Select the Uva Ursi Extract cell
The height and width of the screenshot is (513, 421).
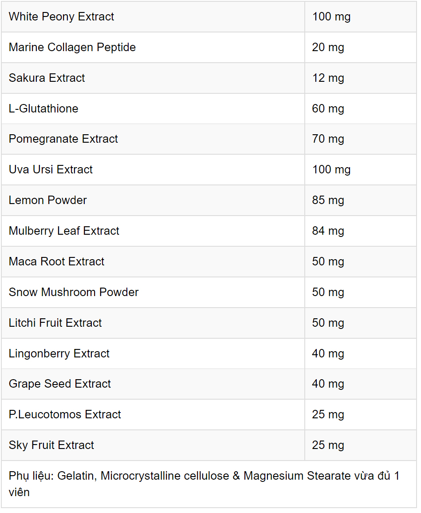coord(153,170)
